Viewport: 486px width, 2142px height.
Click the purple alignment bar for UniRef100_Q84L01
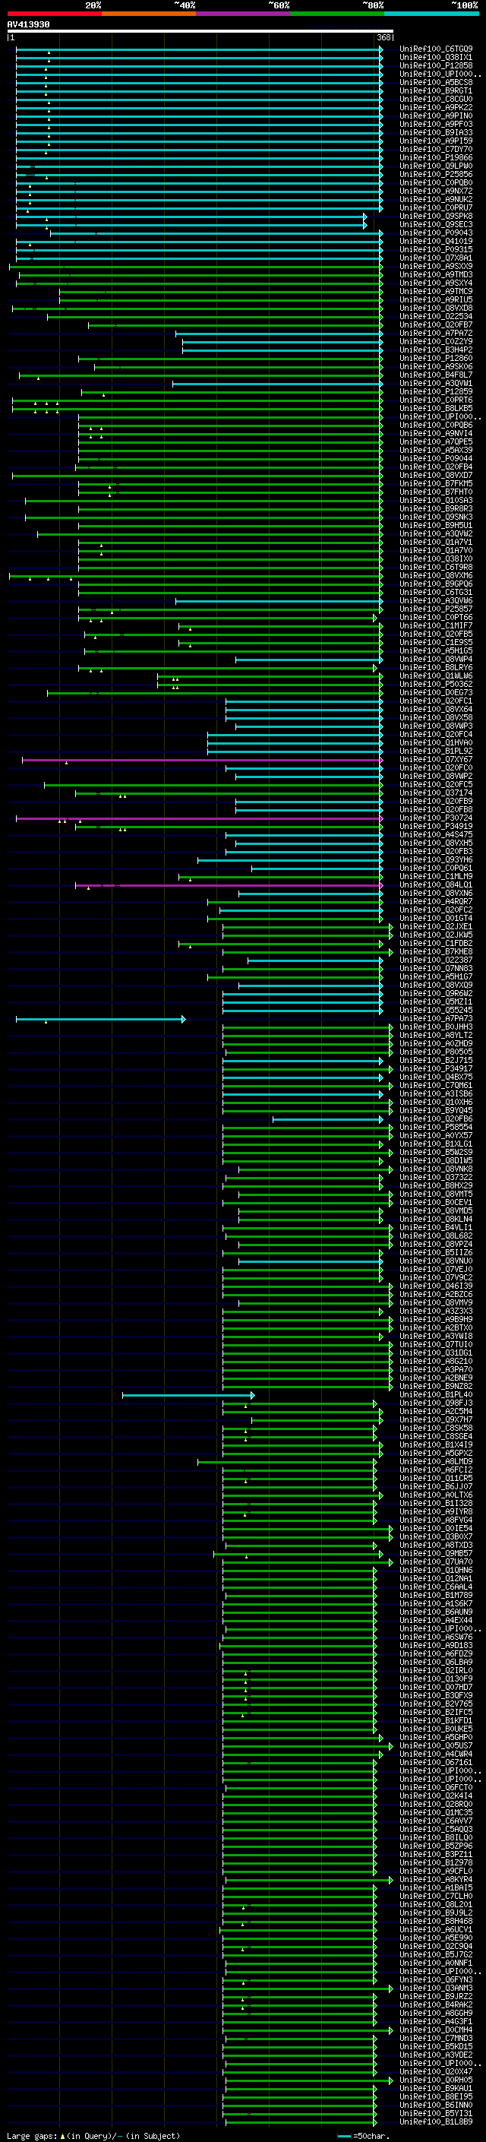coord(229,885)
